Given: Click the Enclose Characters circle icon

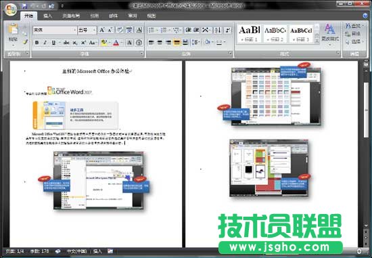Looking at the screenshot, I should point(139,43).
